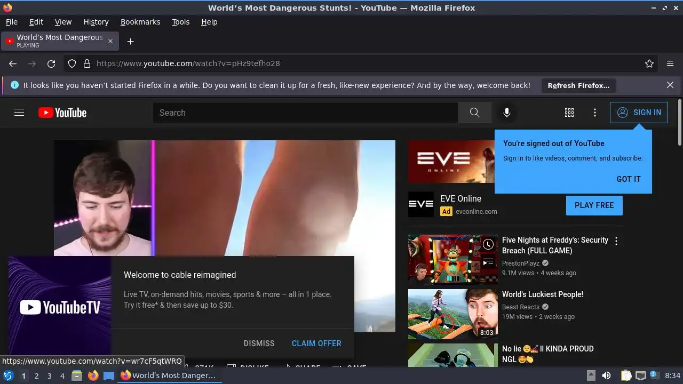Click the 8:34 taskbar clock
This screenshot has height=384, width=683.
click(673, 375)
